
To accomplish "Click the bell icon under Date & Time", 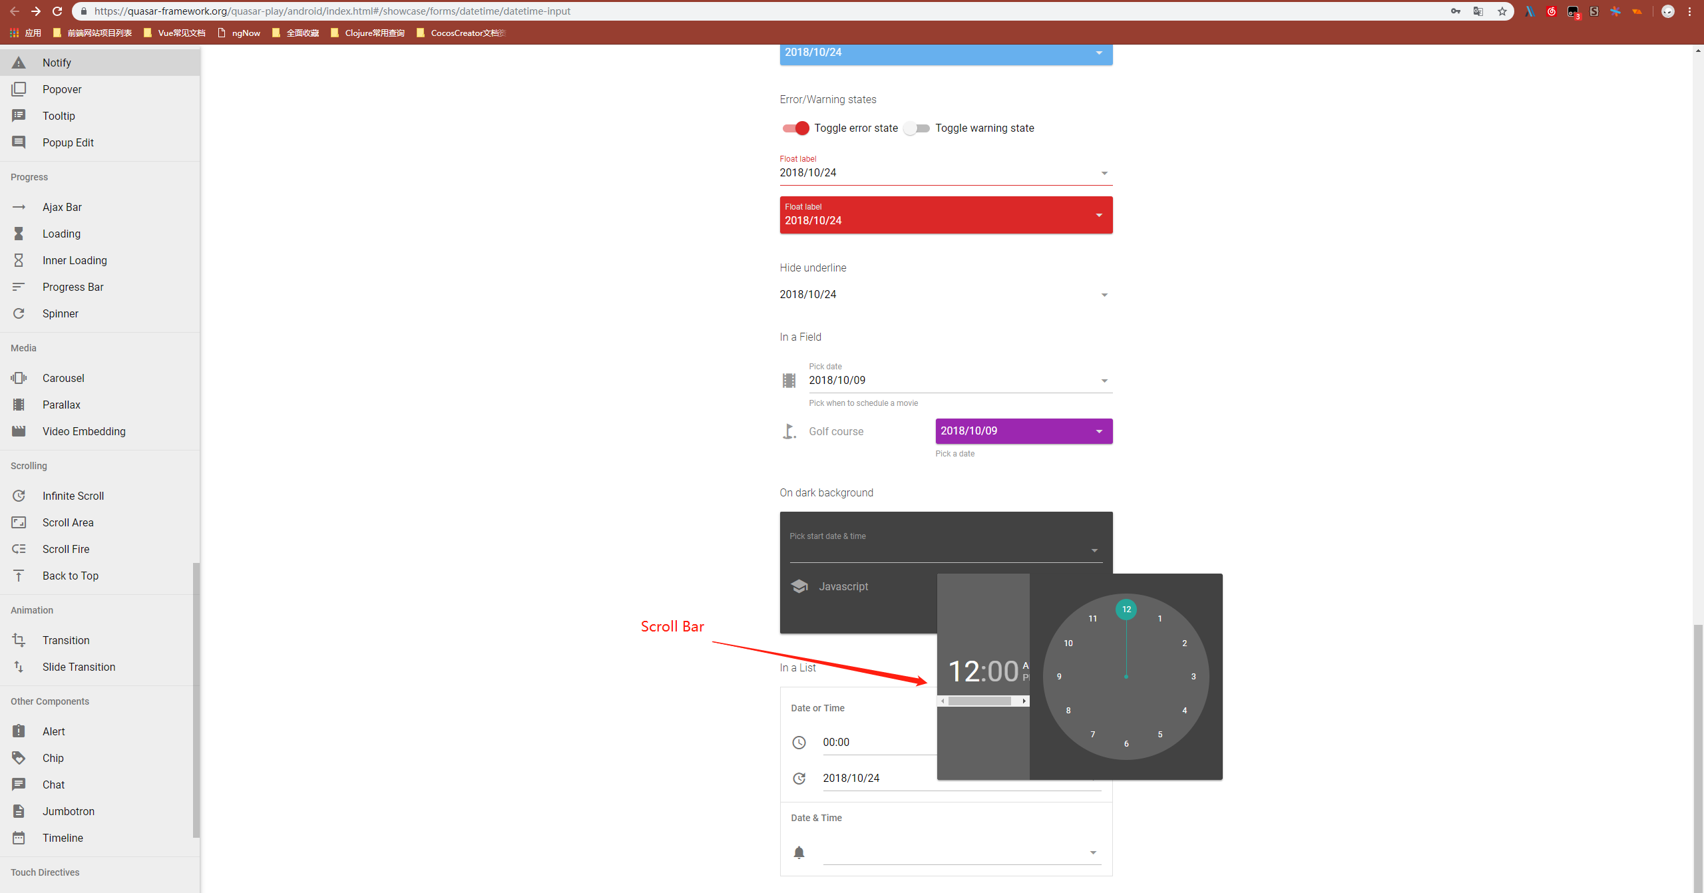I will [799, 852].
